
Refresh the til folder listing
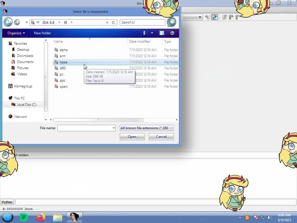[113, 22]
